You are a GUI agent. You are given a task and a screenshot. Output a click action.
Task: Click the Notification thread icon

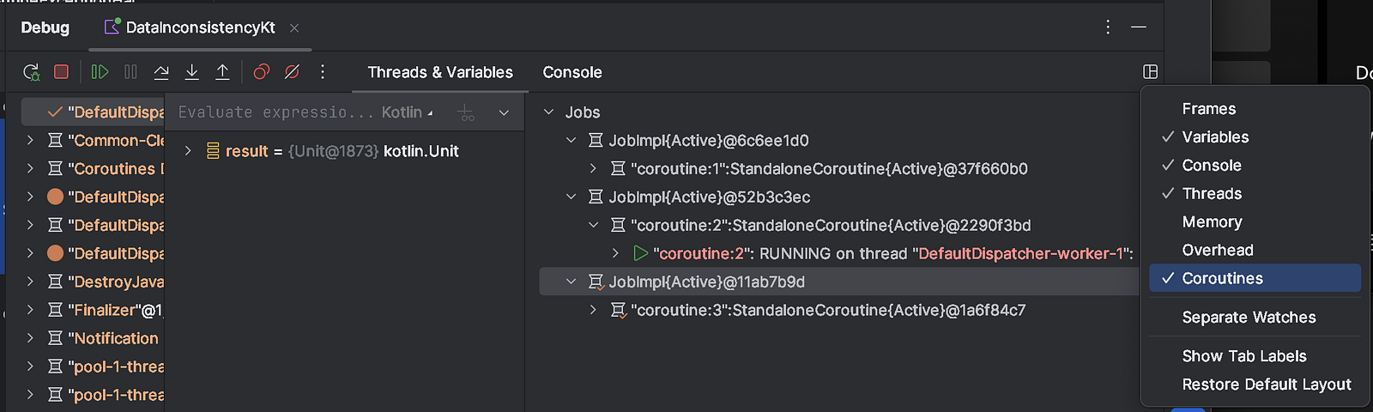[55, 338]
